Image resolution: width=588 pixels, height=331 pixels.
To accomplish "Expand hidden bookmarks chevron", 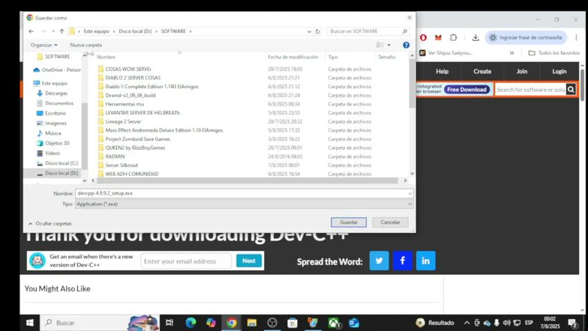I will pos(512,53).
